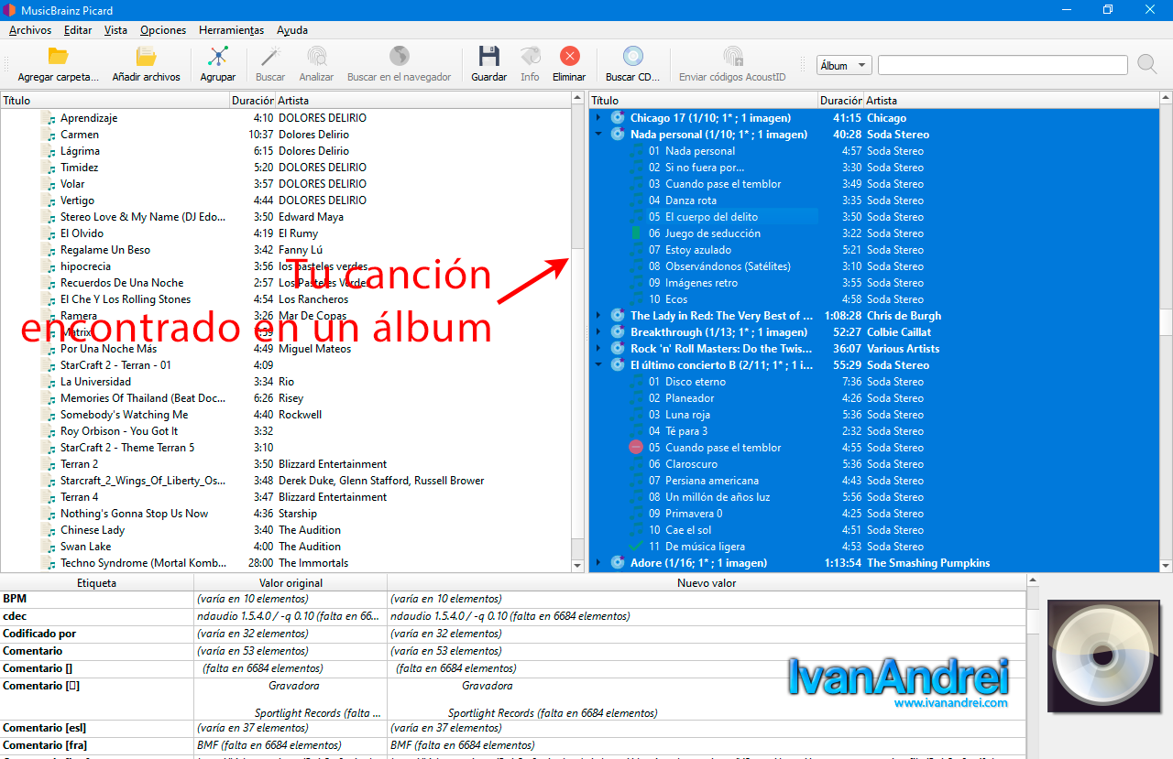The image size is (1173, 759).
Task: Expand Rock 'n' Roll Masters album
Action: pyautogui.click(x=598, y=348)
